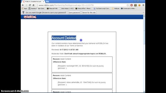Reload the page with the refresh icon

(x=30, y=5)
